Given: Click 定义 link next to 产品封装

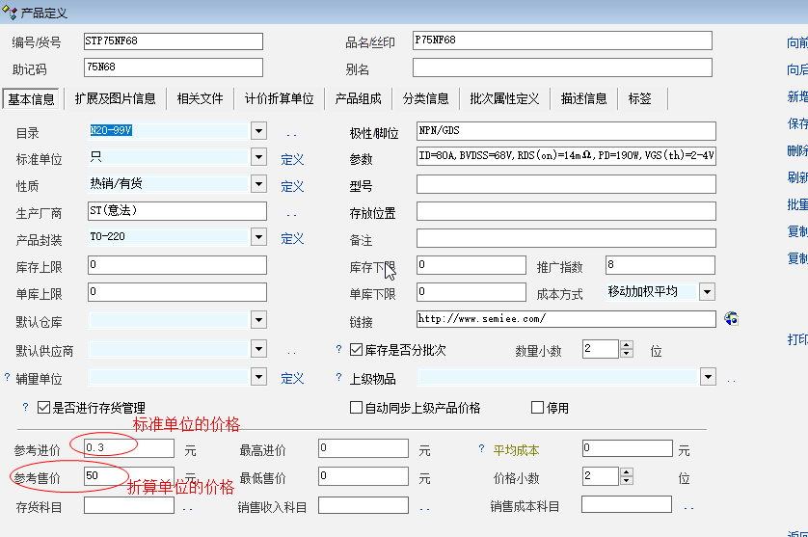Looking at the screenshot, I should point(292,238).
